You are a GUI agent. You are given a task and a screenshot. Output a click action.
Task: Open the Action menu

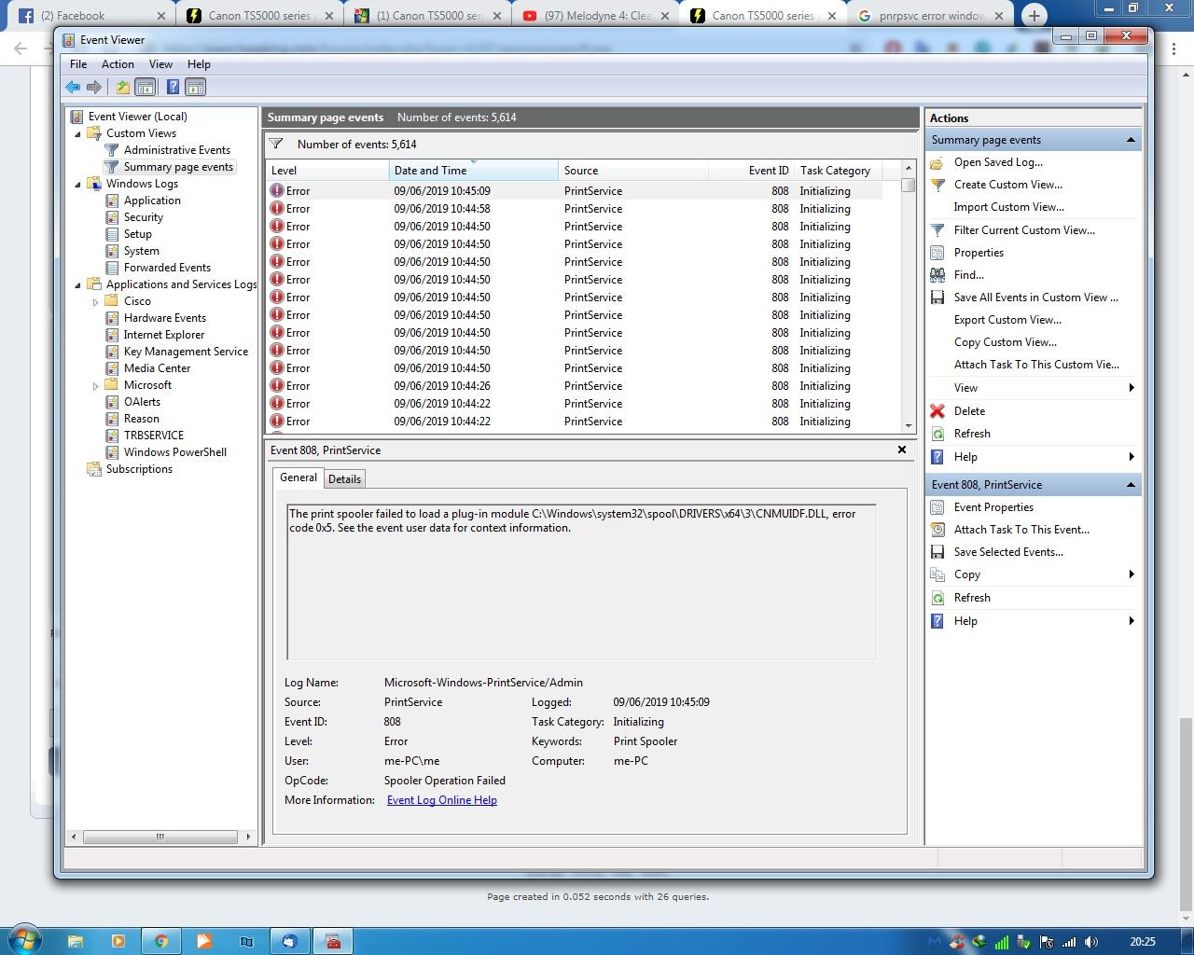(118, 64)
